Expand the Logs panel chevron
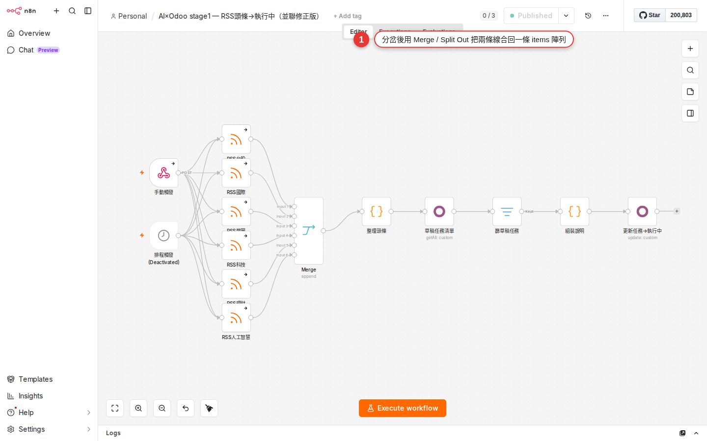Image resolution: width=707 pixels, height=441 pixels. tap(696, 433)
